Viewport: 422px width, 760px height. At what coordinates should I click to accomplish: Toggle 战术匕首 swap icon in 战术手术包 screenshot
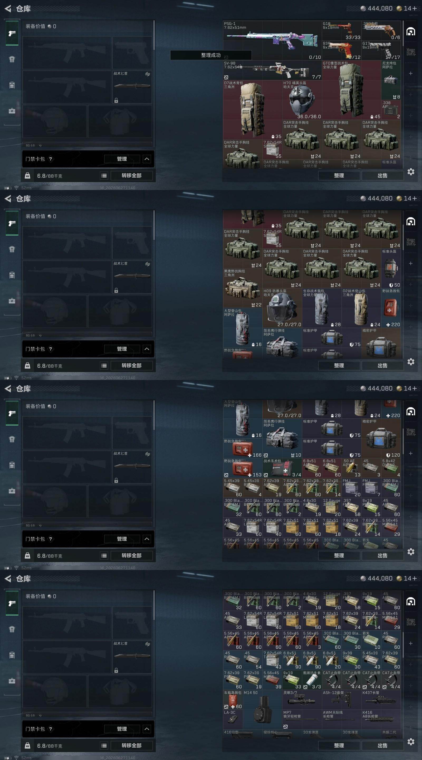pyautogui.click(x=147, y=454)
